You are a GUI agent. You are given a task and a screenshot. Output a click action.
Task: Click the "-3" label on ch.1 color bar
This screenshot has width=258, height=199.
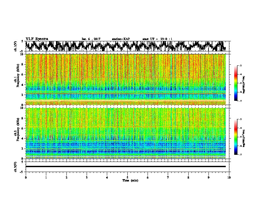[x=240, y=66]
